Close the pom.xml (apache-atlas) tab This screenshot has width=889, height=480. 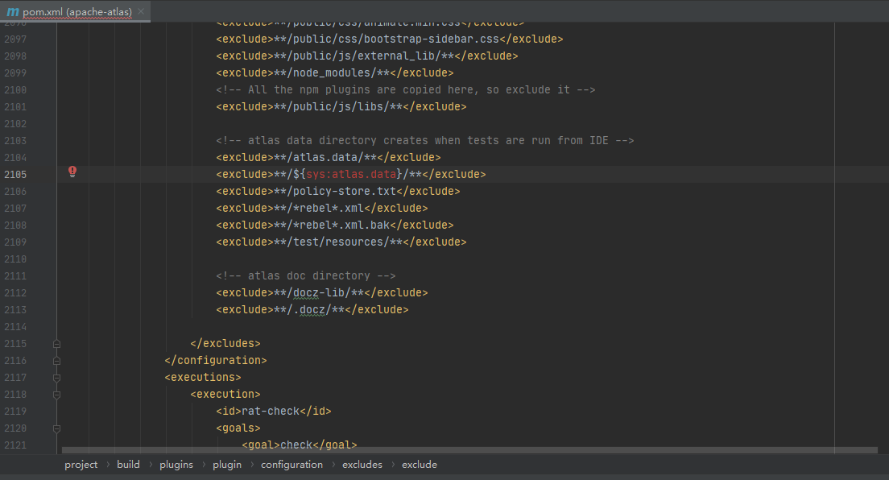click(x=141, y=11)
